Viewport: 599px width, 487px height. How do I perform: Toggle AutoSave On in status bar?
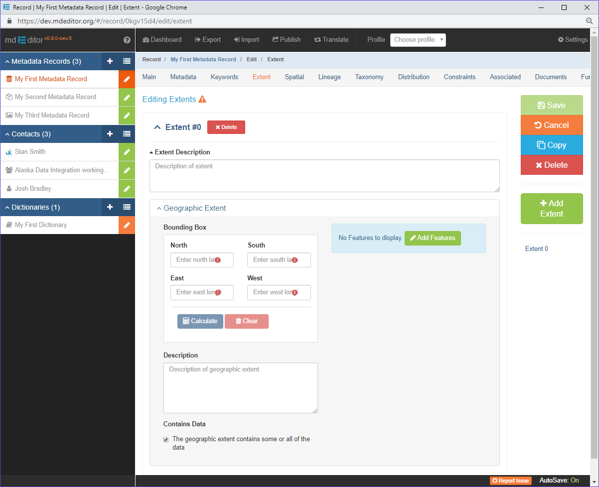[x=559, y=481]
